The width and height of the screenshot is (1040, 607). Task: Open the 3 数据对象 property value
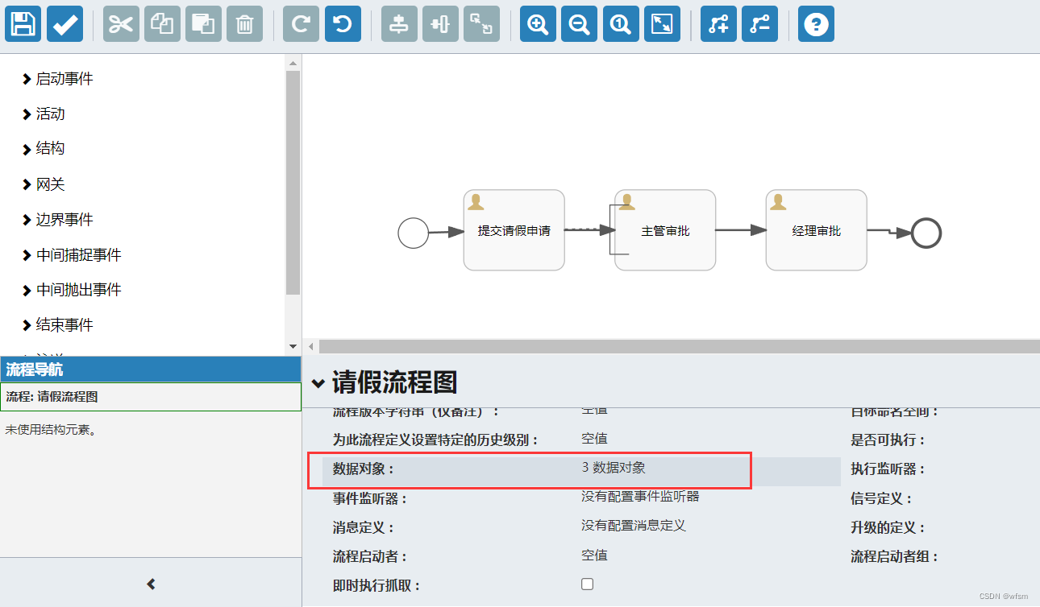point(614,468)
